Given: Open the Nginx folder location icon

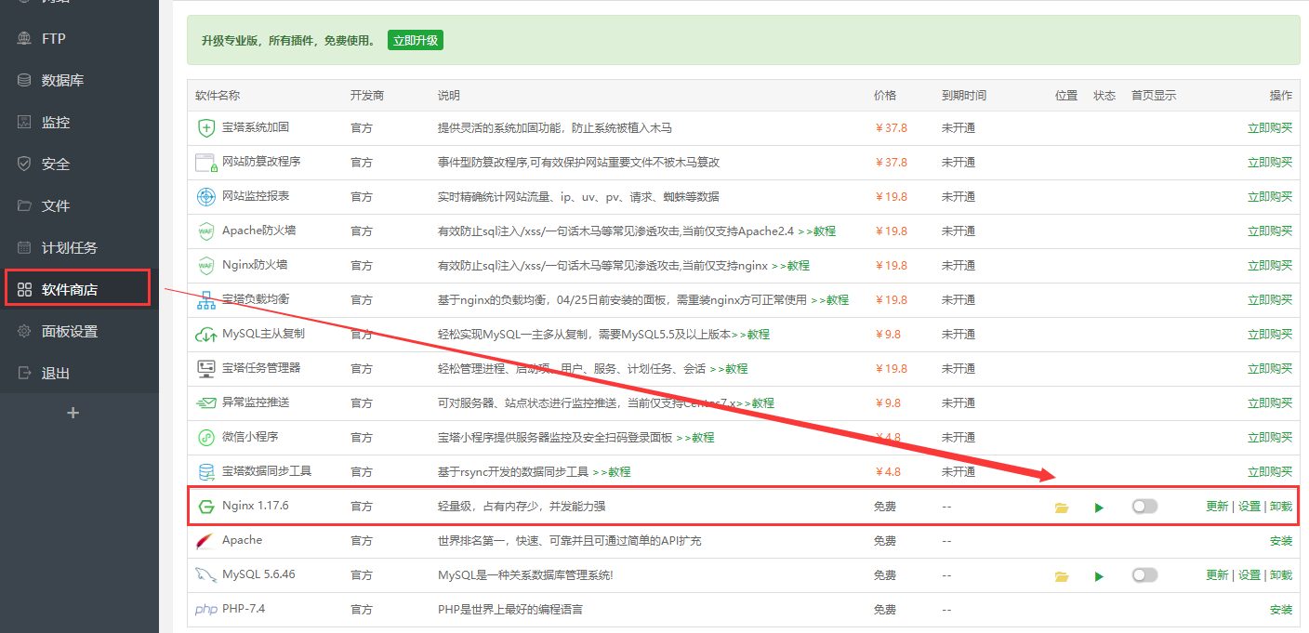Looking at the screenshot, I should (x=1062, y=508).
